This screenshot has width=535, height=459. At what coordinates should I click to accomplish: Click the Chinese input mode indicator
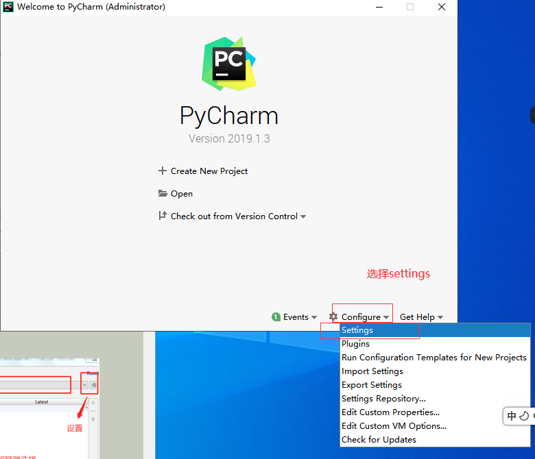512,416
